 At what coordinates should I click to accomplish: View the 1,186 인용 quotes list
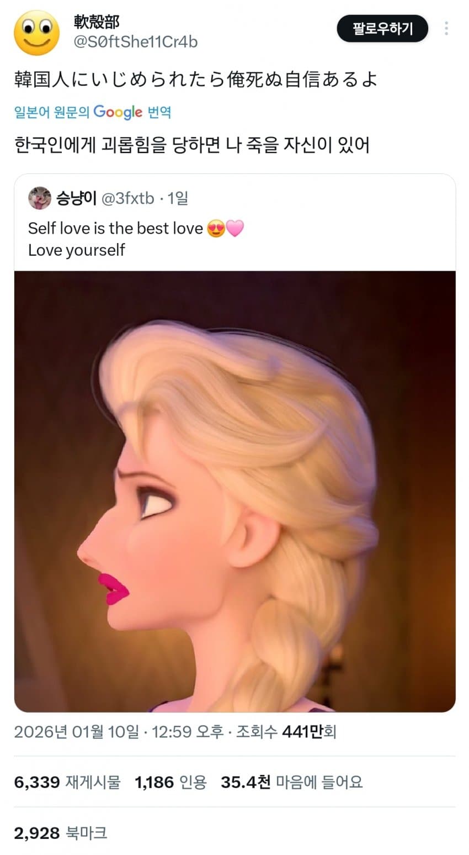click(x=170, y=782)
